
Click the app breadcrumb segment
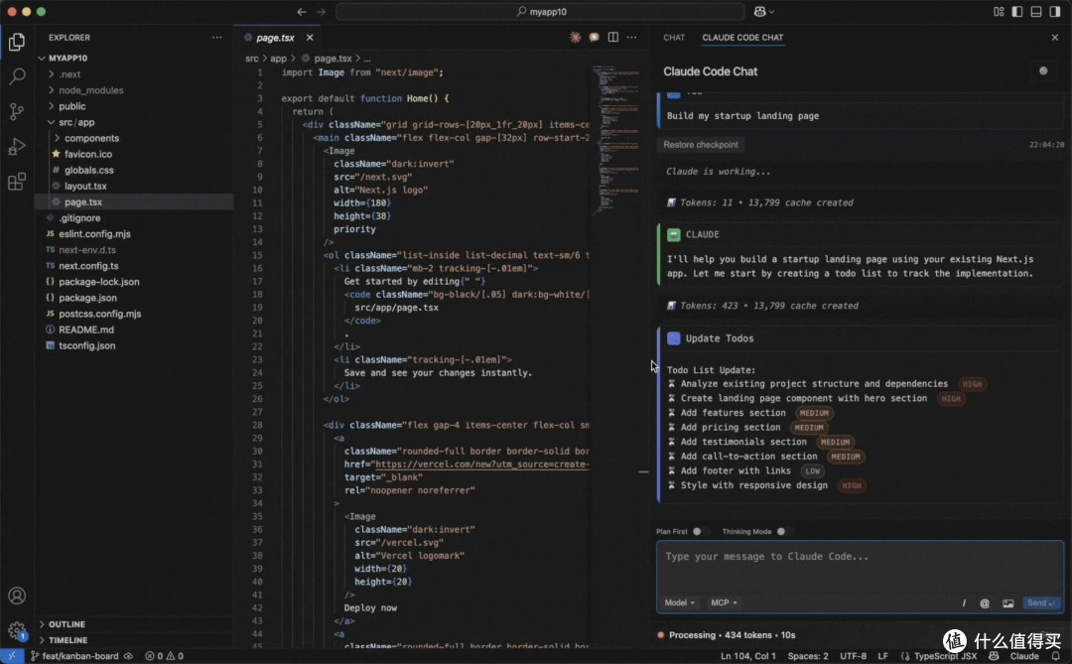coord(278,59)
